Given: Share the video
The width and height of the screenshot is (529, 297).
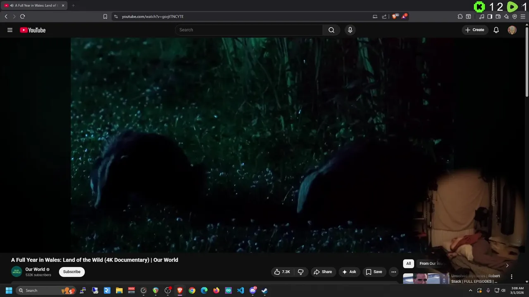Looking at the screenshot, I should 323,272.
